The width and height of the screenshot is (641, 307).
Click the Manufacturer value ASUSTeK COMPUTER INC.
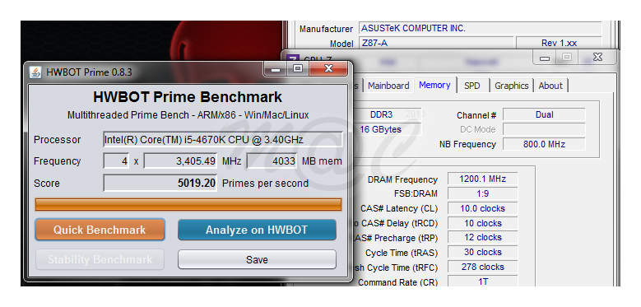pos(480,28)
